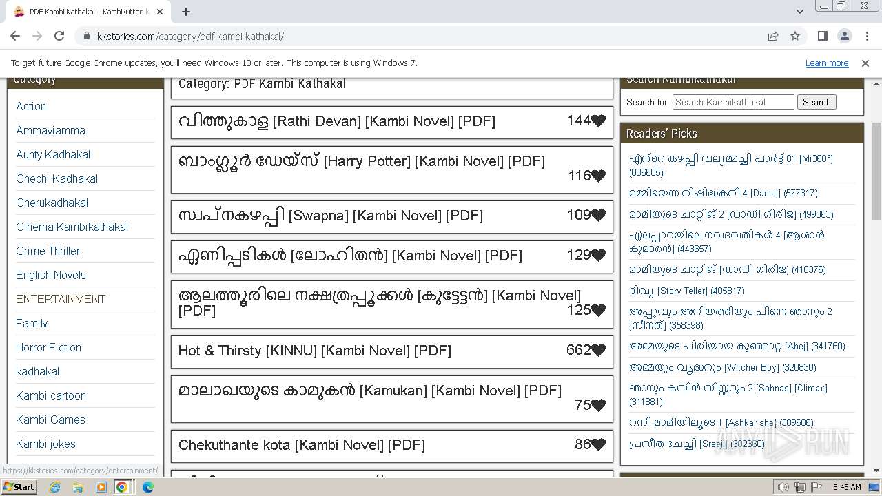The image size is (882, 496).
Task: Share this page from the address bar
Action: [x=773, y=36]
